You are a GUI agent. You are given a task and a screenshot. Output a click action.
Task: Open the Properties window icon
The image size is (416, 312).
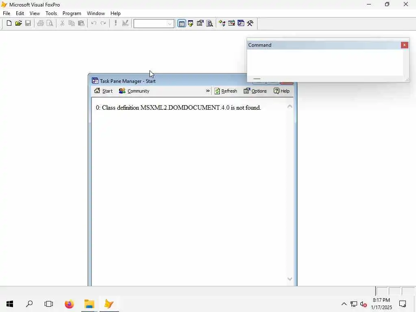200,23
